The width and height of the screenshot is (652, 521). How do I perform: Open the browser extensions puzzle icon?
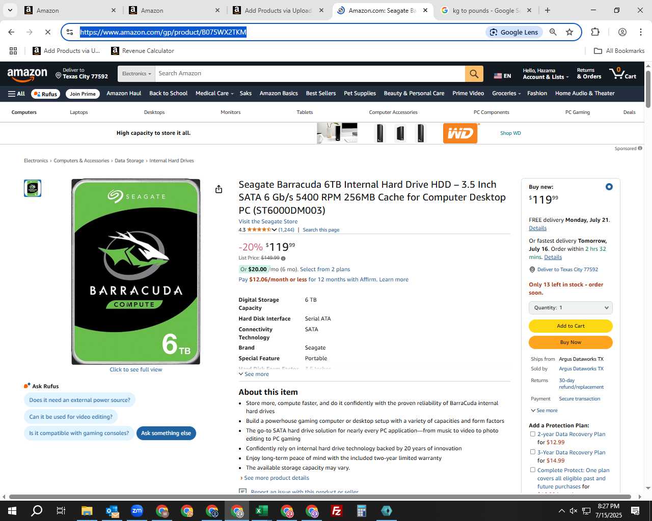pyautogui.click(x=595, y=32)
